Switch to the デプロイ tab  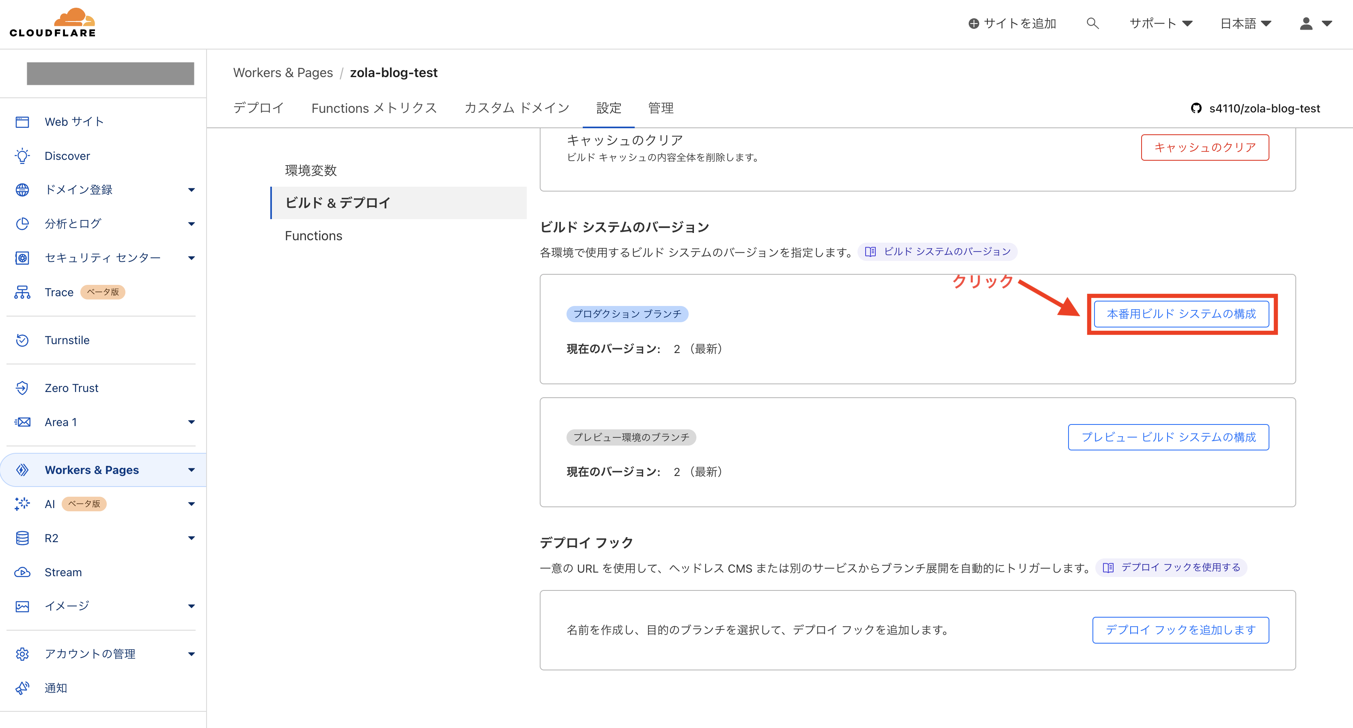coord(259,108)
